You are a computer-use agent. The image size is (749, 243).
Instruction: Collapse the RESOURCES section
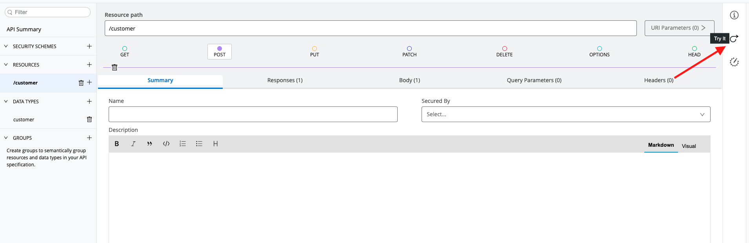point(6,65)
